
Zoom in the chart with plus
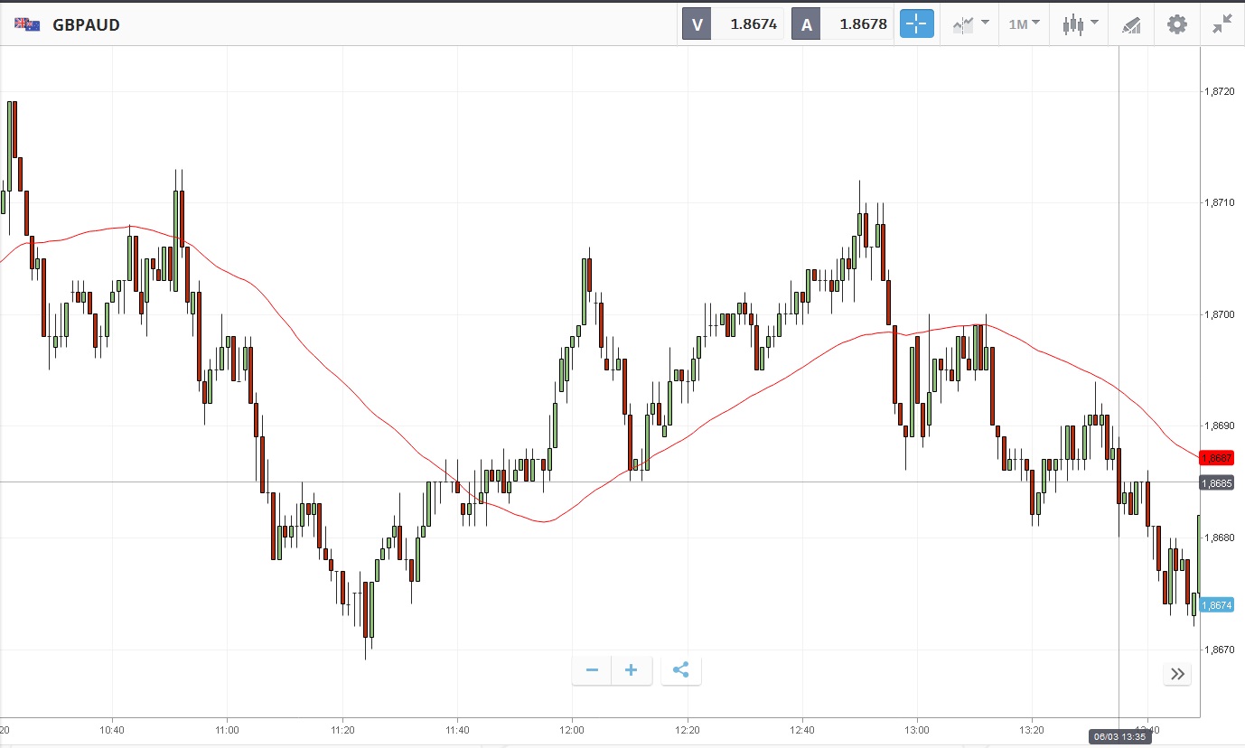pos(632,670)
